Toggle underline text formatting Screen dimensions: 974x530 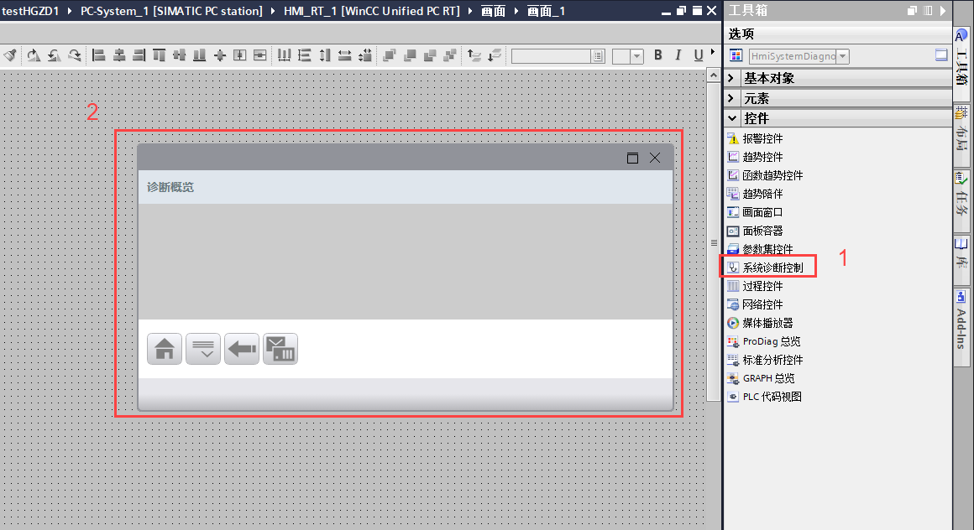(x=699, y=55)
